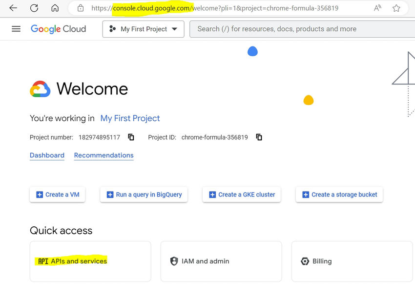
Task: Follow the My First Project link
Action: [129, 118]
